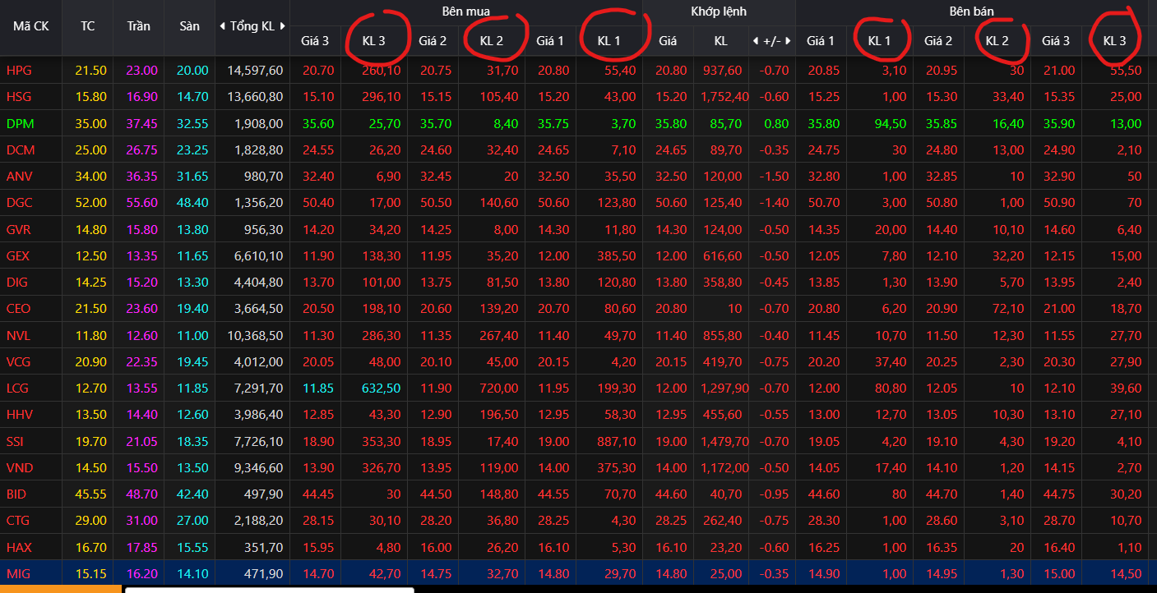Select the Bên mua header group
This screenshot has width=1157, height=593.
pos(461,12)
